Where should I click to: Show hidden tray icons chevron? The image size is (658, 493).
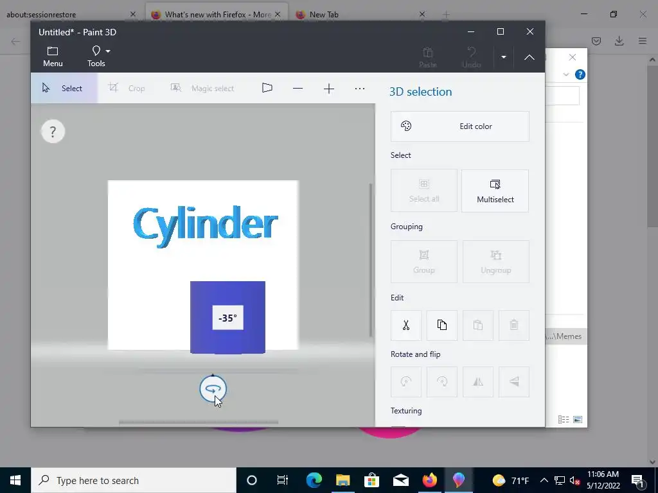(544, 480)
